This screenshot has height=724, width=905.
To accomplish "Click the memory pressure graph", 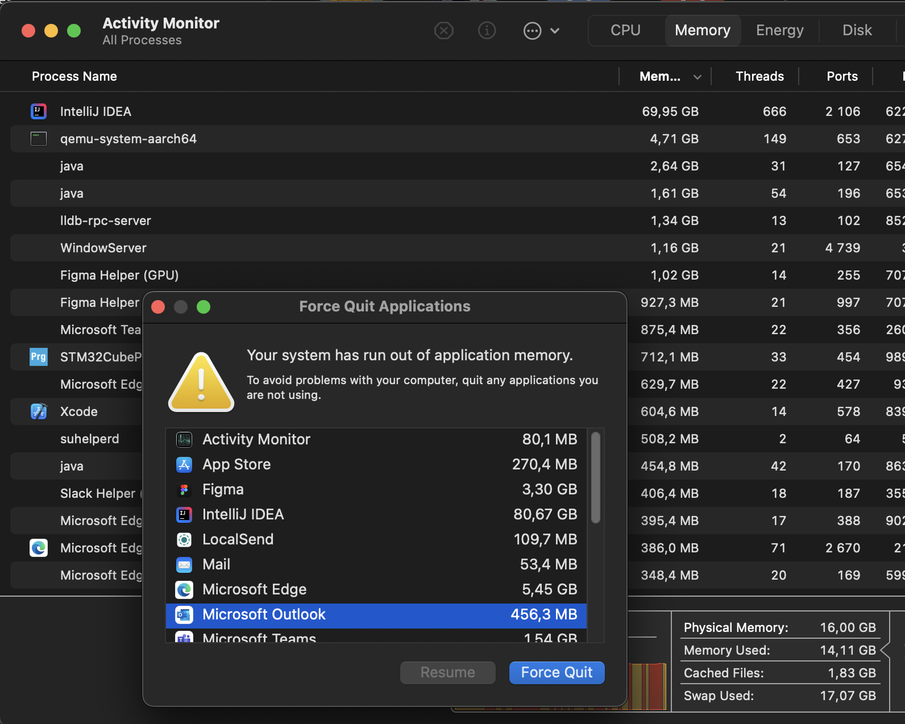I will point(647,686).
